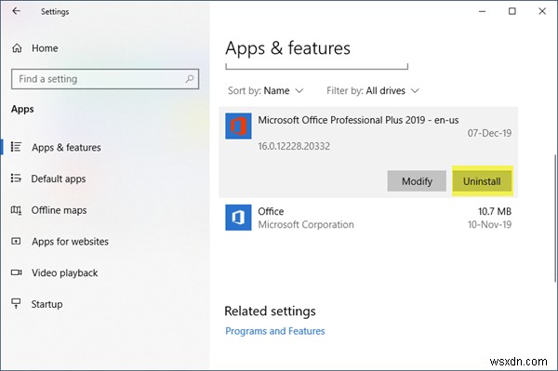This screenshot has width=558, height=371.
Task: Open the Filter by All drives dropdown
Action: (373, 91)
